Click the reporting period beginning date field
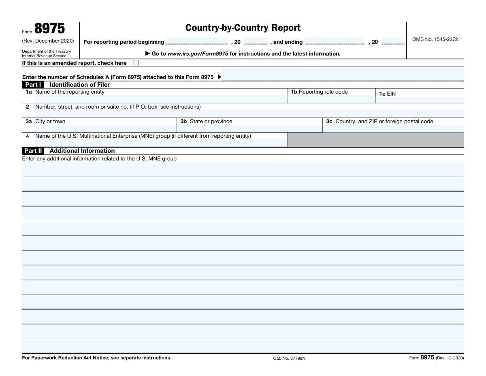 [197, 41]
